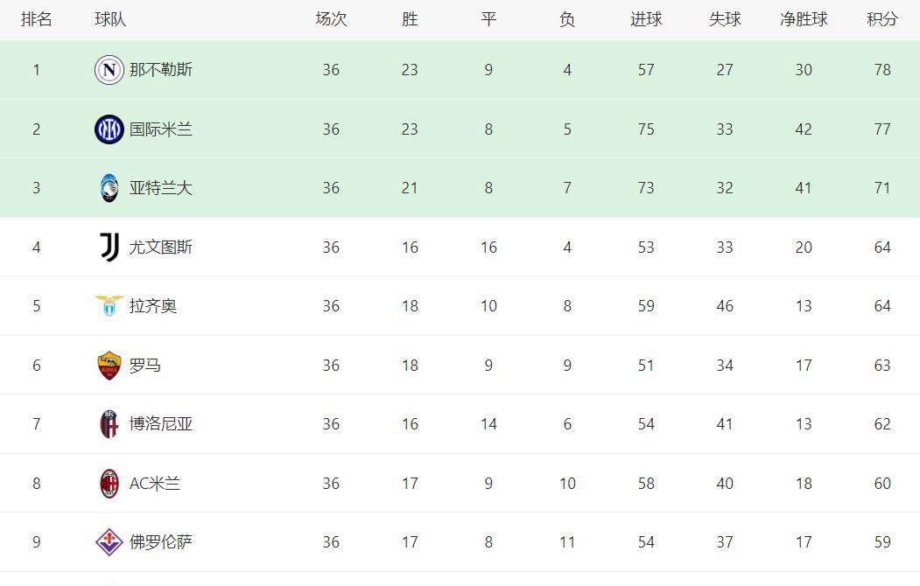The height and width of the screenshot is (586, 920).
Task: Select the Atalanta team badge
Action: [109, 188]
